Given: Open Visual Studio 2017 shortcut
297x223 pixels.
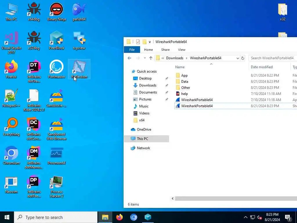Looking at the screenshot, I should (x=11, y=42).
